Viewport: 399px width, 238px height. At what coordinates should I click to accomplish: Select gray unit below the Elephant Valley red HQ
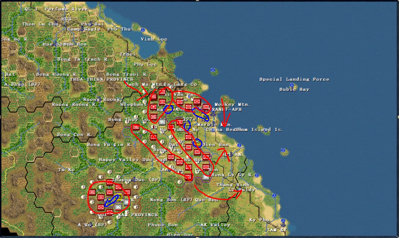162,122
